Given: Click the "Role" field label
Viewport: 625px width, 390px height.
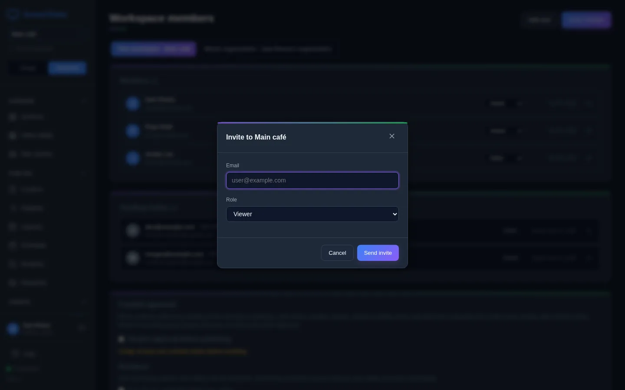Looking at the screenshot, I should click(x=231, y=200).
